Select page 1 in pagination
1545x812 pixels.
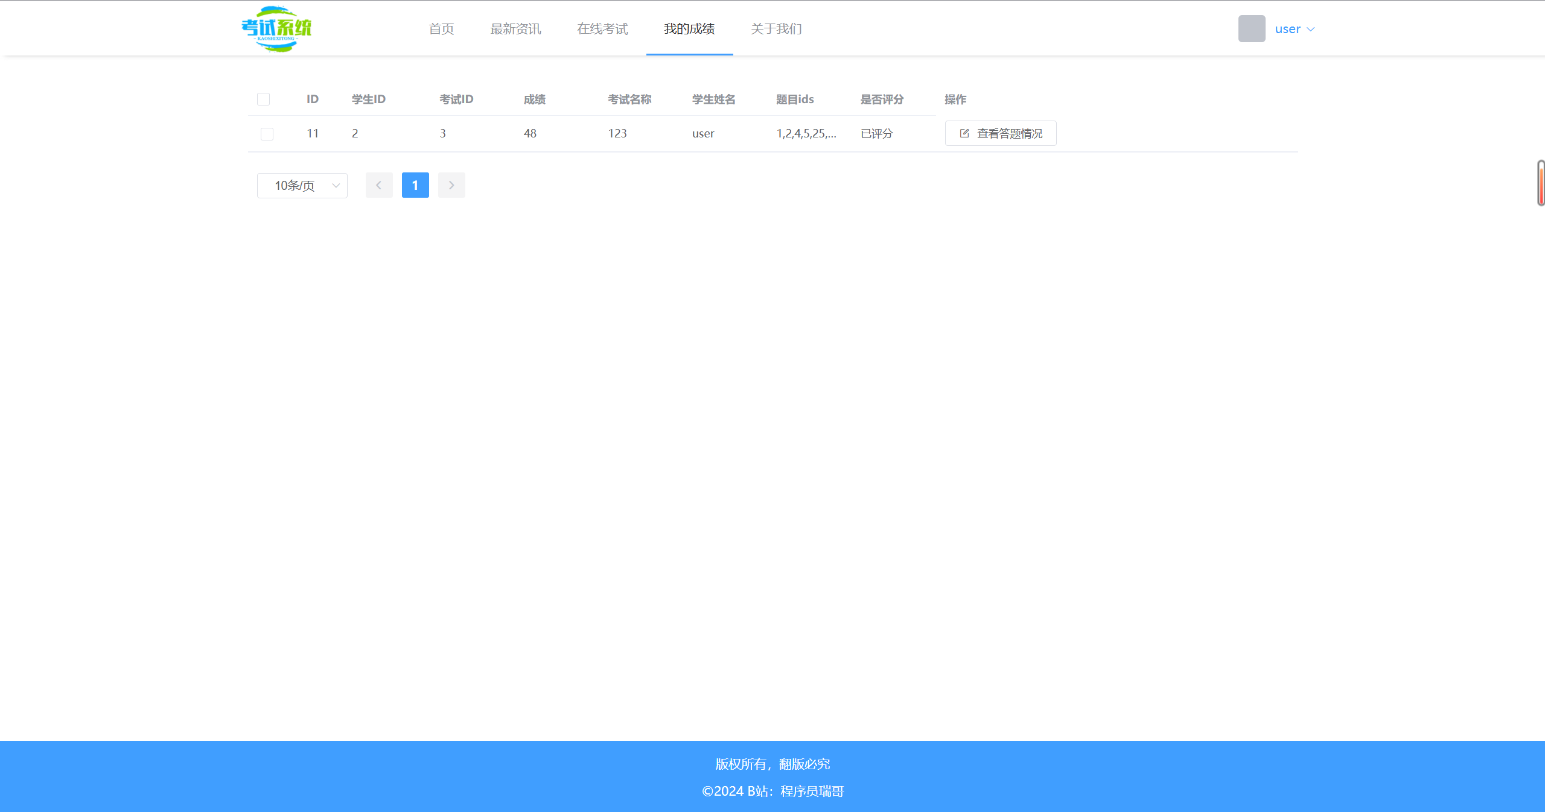415,185
